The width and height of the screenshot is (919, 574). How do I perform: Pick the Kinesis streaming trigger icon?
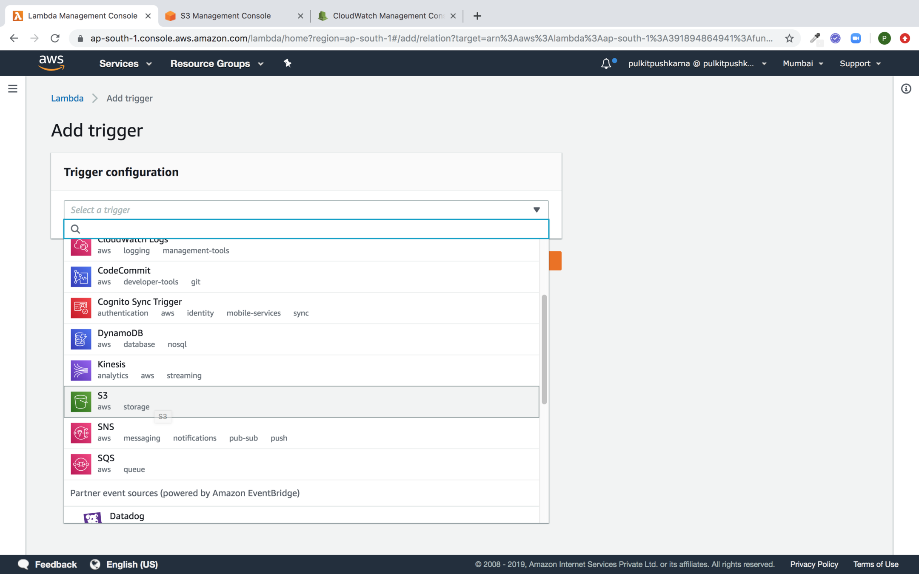[x=81, y=370]
